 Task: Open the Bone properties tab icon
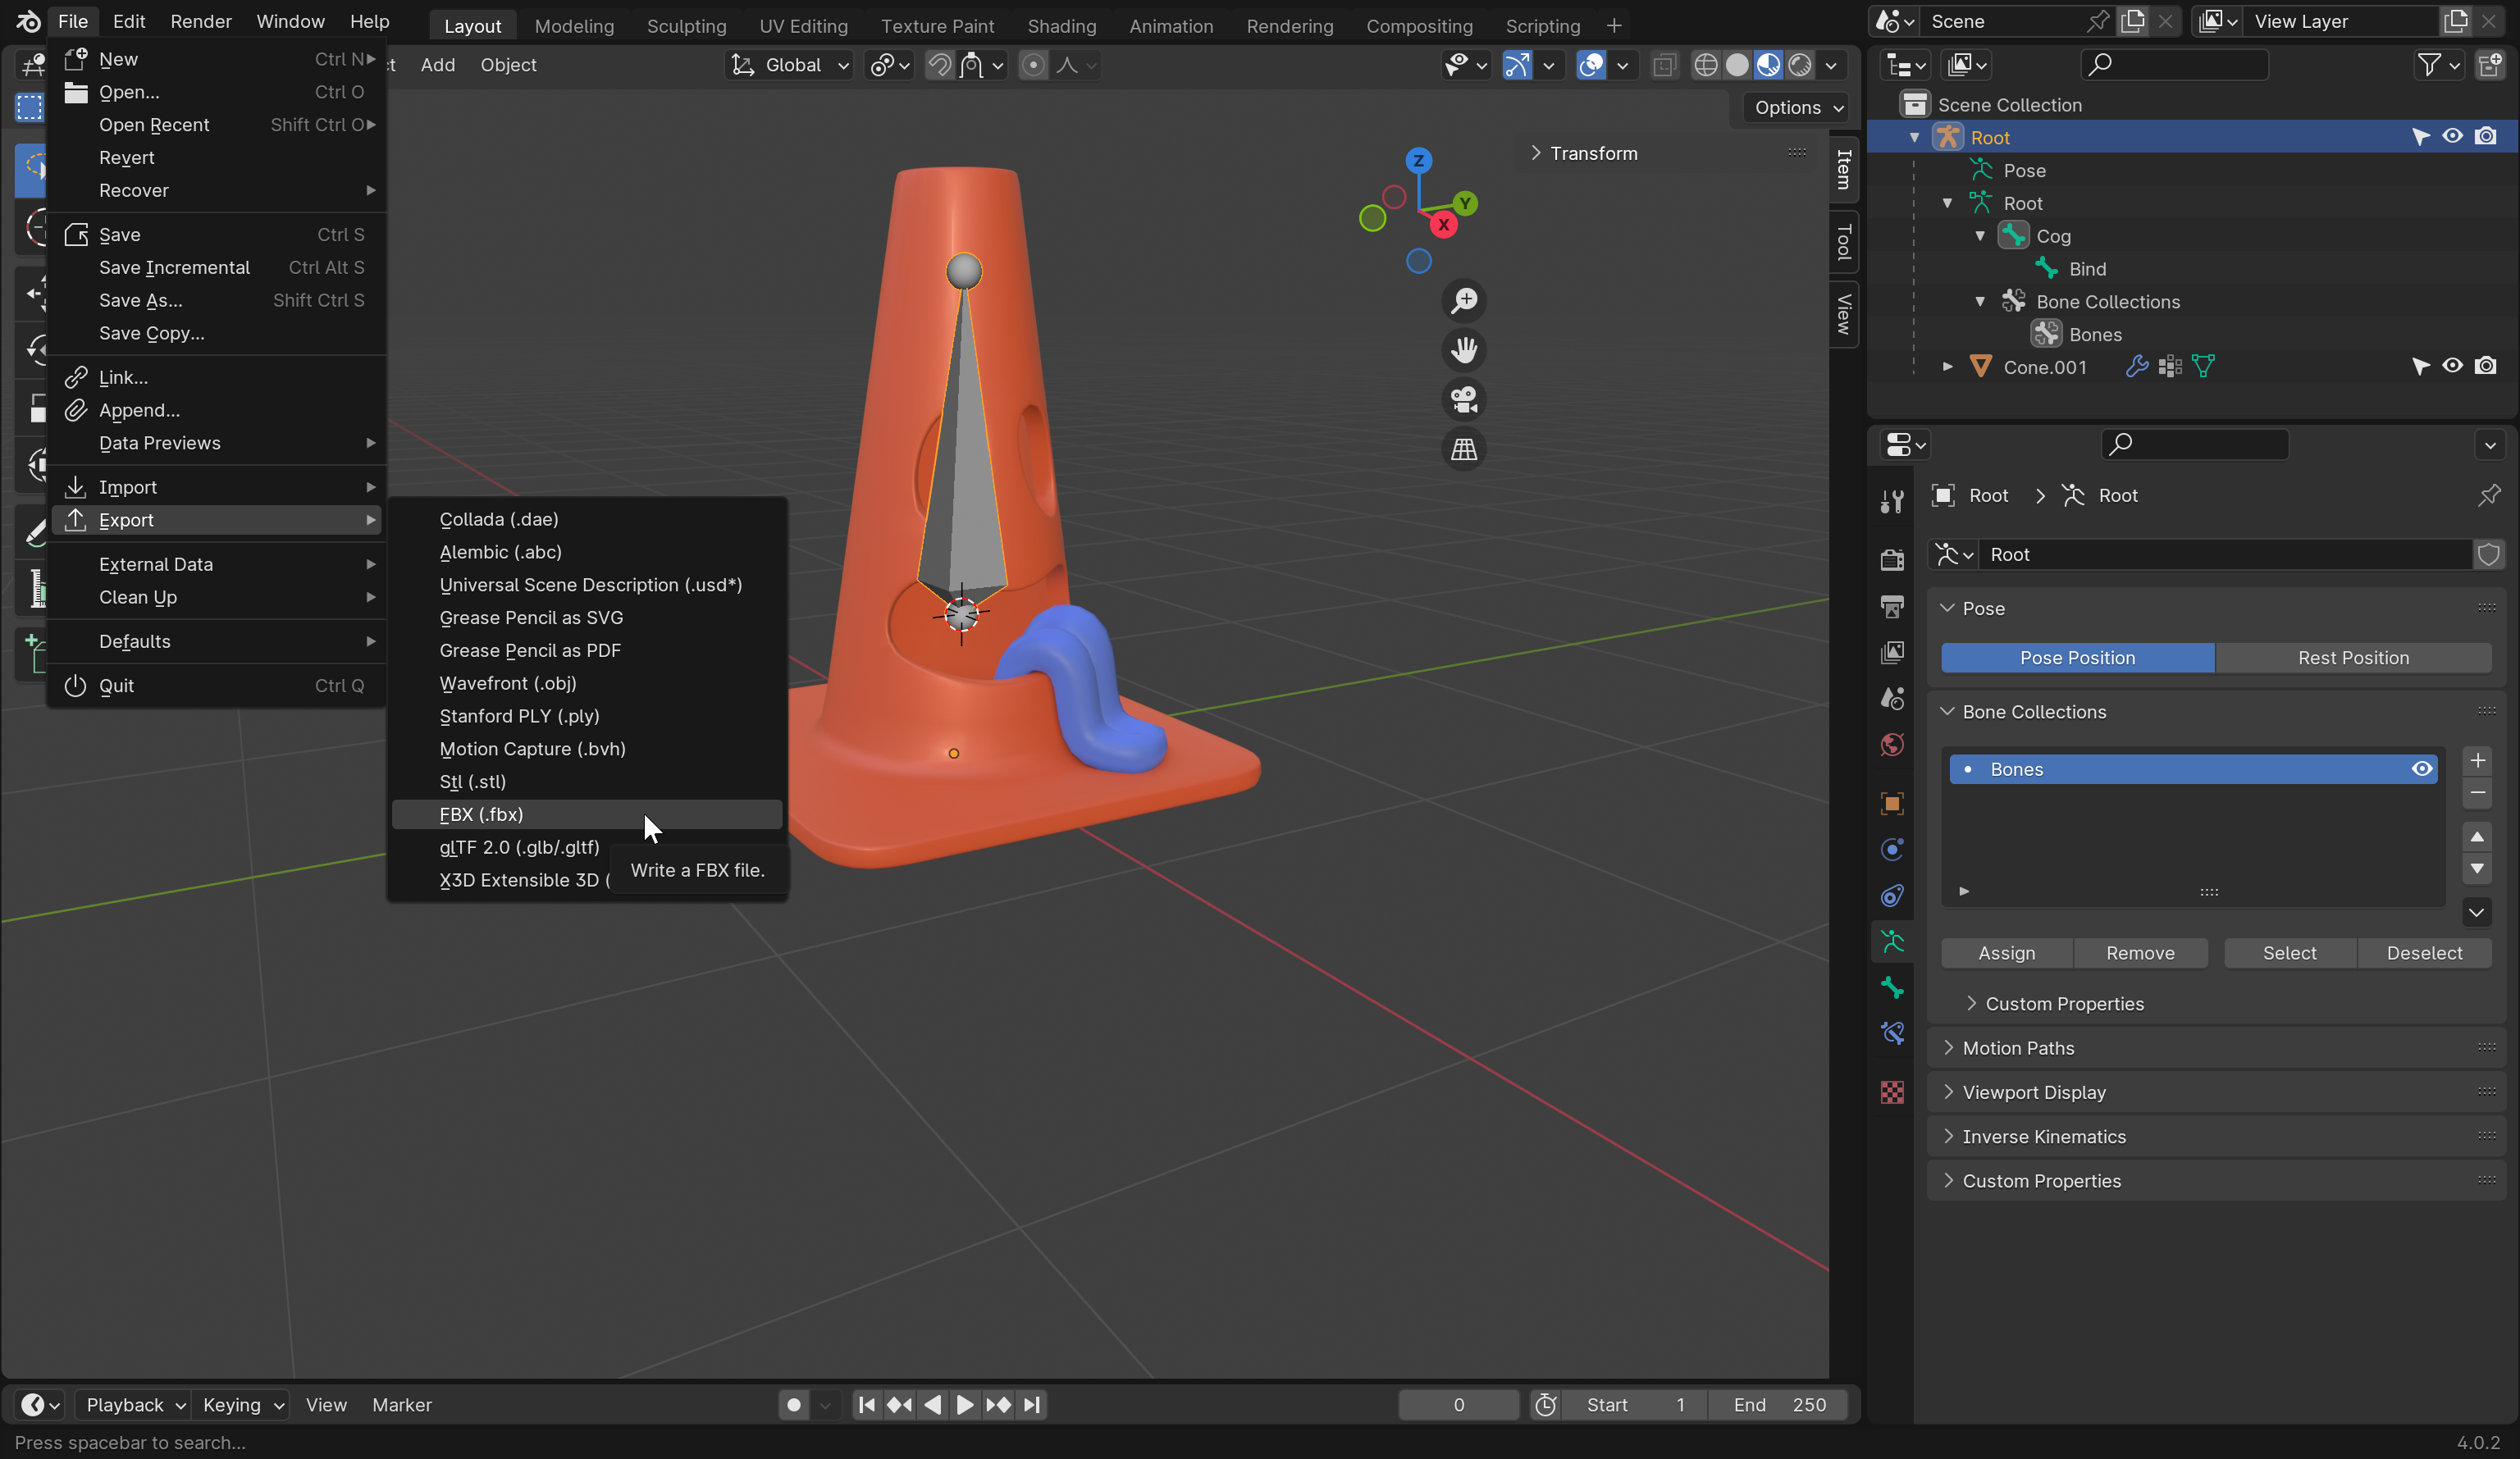coord(1891,987)
